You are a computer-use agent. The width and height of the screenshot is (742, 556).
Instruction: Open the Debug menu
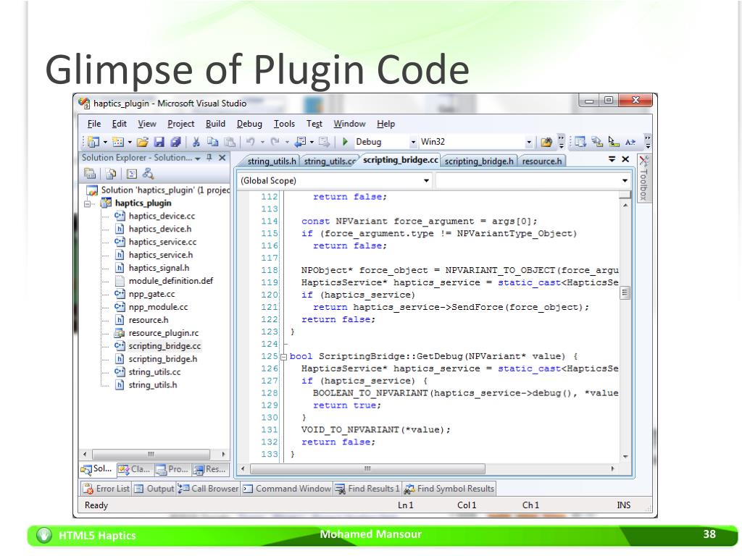click(x=249, y=124)
